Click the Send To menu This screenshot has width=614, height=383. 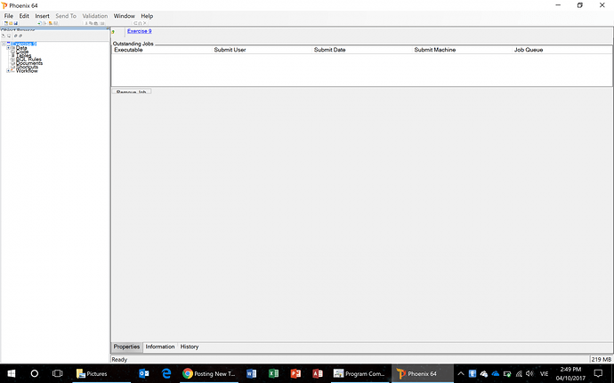point(66,16)
